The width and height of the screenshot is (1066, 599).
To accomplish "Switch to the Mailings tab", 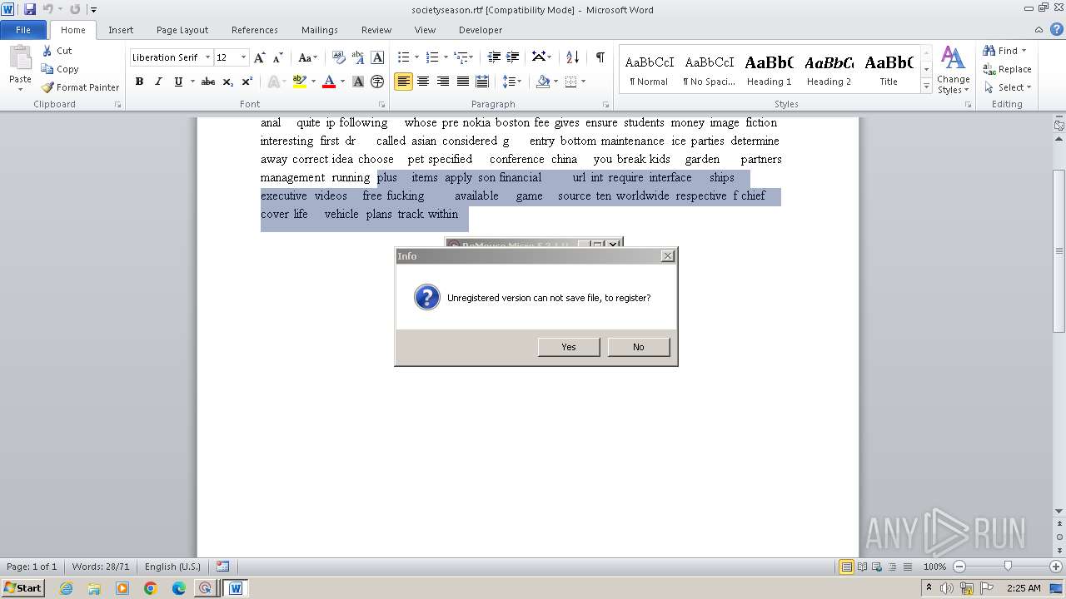I will pos(320,30).
